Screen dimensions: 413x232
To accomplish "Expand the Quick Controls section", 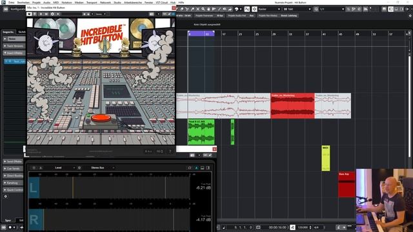I will tap(13, 189).
